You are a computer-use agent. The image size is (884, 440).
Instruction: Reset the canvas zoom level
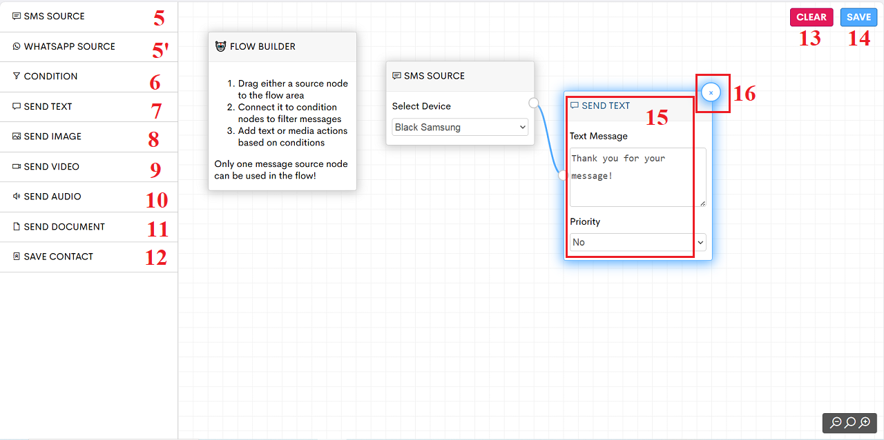pos(850,422)
